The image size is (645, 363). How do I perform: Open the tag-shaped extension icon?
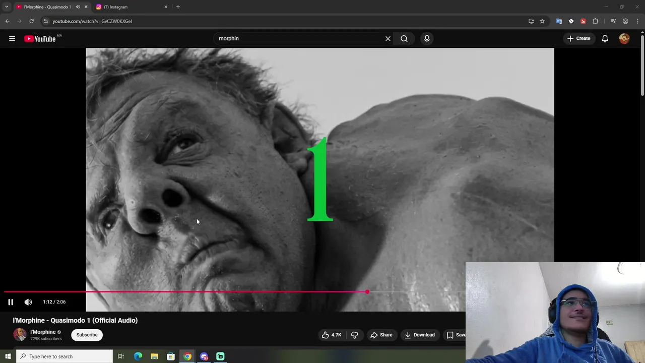(571, 21)
